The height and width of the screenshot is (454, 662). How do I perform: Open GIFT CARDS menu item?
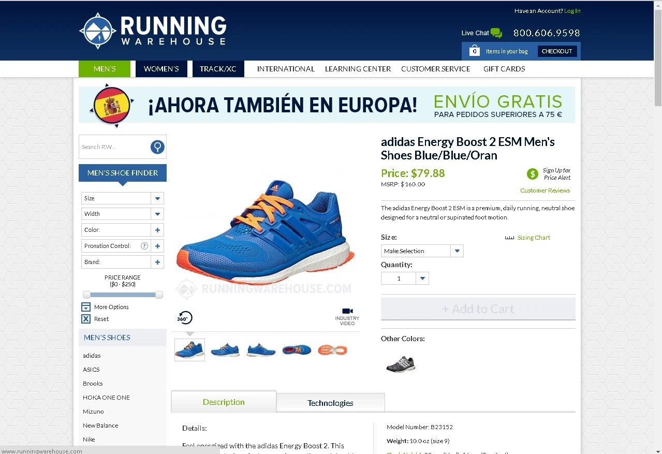click(x=504, y=69)
